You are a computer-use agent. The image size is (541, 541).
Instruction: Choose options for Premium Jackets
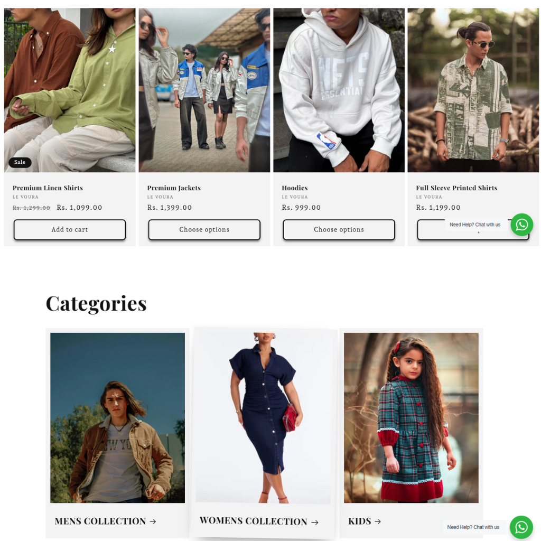click(x=204, y=229)
